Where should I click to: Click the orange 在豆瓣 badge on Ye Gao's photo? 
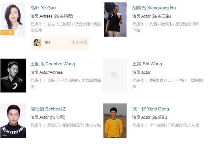pyautogui.click(x=7, y=33)
